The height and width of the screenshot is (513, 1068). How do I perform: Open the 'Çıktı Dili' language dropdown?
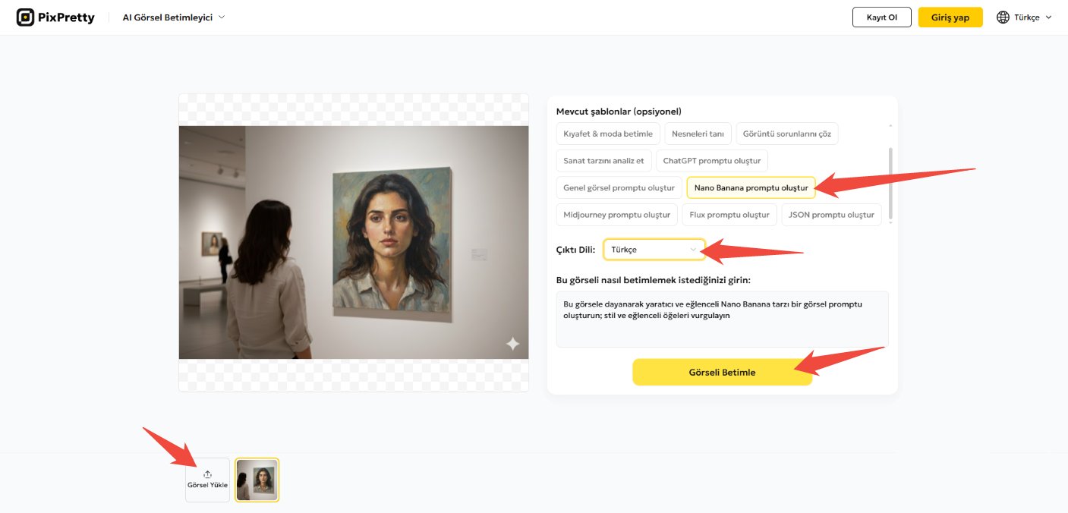(654, 249)
